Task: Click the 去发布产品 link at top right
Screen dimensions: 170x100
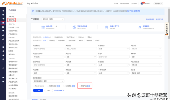Action: coord(159,19)
